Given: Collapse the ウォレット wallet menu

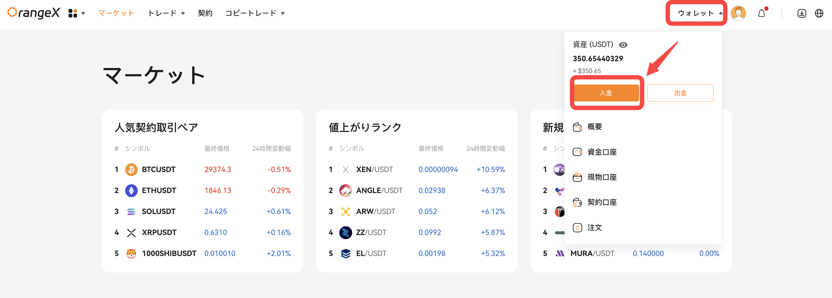Looking at the screenshot, I should [x=699, y=13].
